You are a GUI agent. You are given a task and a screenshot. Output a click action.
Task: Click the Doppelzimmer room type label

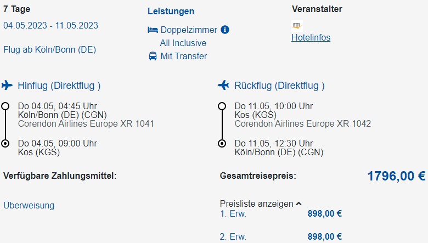pyautogui.click(x=189, y=30)
